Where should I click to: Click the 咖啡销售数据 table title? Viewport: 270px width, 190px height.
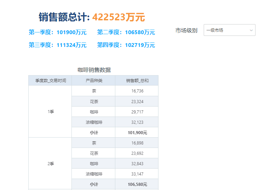tap(94, 70)
